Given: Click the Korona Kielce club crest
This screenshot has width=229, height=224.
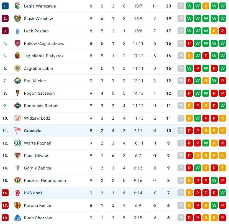Looking at the screenshot, I should [17, 205].
